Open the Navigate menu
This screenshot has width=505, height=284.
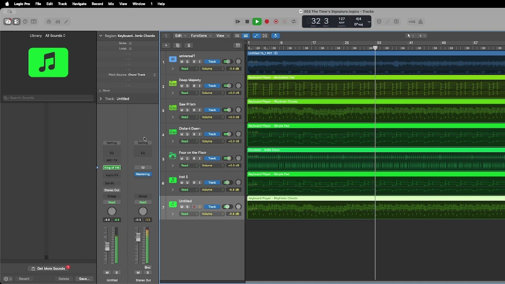pyautogui.click(x=79, y=4)
